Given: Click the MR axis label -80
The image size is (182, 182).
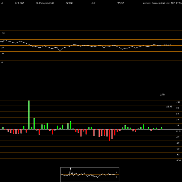Looking at the screenshot, I should click(x=178, y=155).
